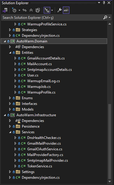Toggle the nested files view button
Screen dimensions: 114x185
click(x=47, y=10)
